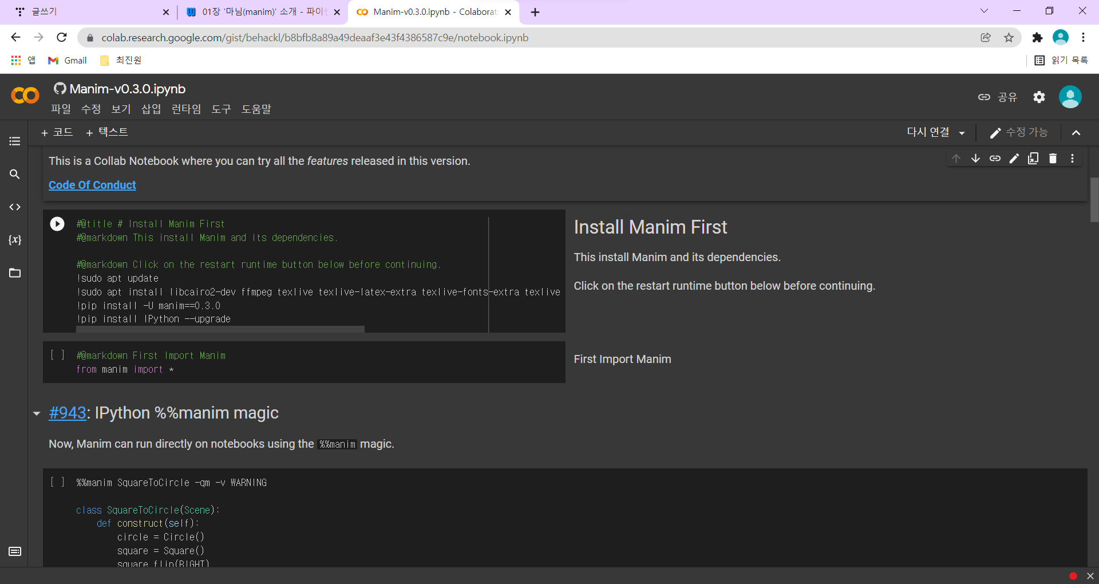Delete cell with trash icon
The height and width of the screenshot is (584, 1099).
pos(1053,159)
